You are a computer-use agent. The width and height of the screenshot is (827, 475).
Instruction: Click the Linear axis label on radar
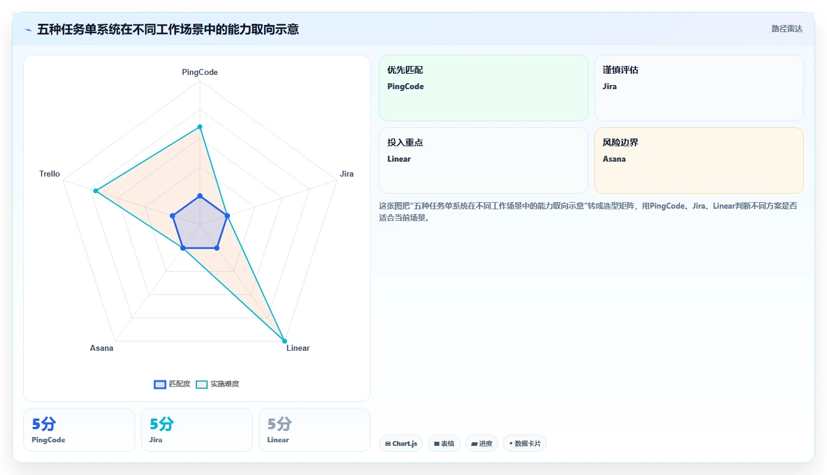pyautogui.click(x=298, y=348)
